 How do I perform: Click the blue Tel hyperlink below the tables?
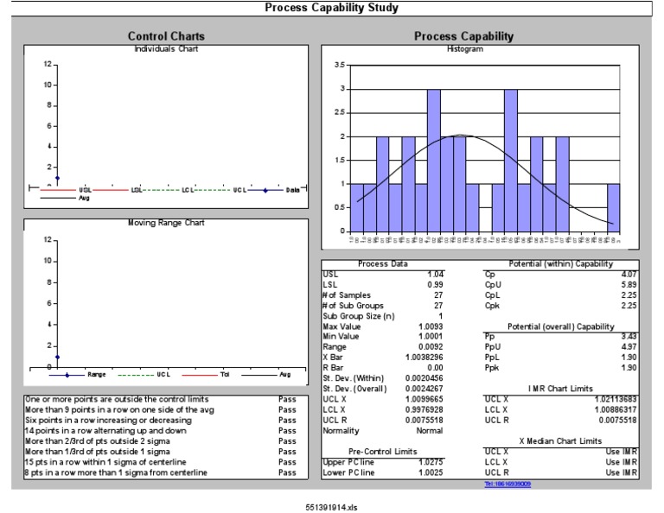508,484
